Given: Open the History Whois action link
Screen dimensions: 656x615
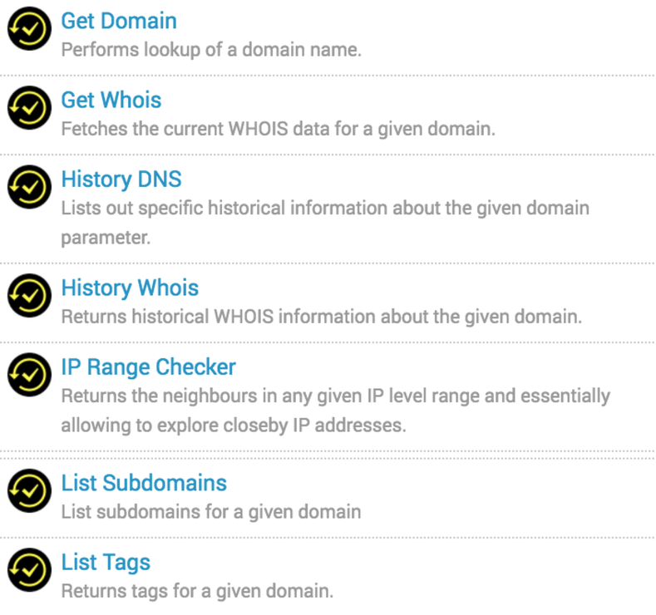Looking at the screenshot, I should [130, 288].
